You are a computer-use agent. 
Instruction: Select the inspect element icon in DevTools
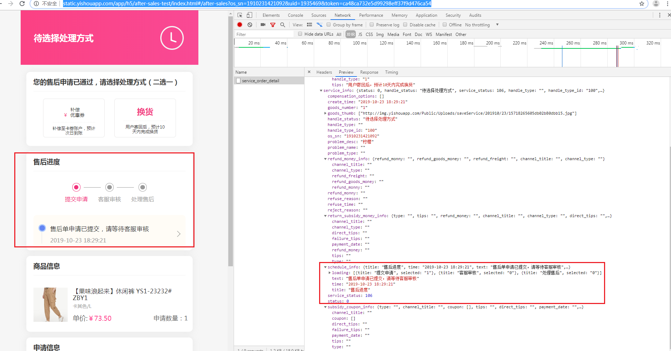point(240,15)
